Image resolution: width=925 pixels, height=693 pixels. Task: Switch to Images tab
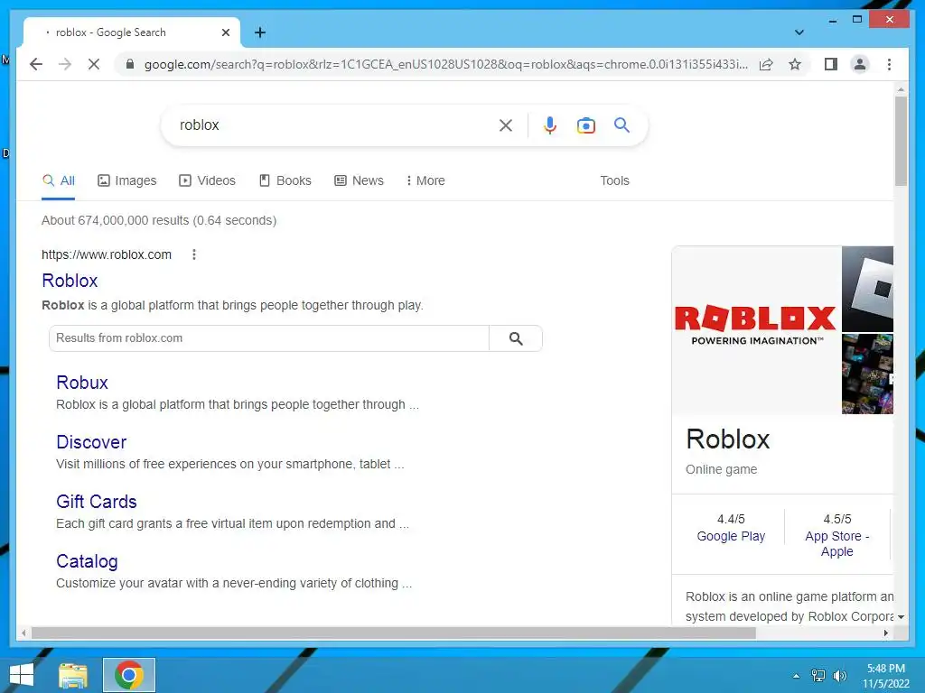click(x=126, y=180)
